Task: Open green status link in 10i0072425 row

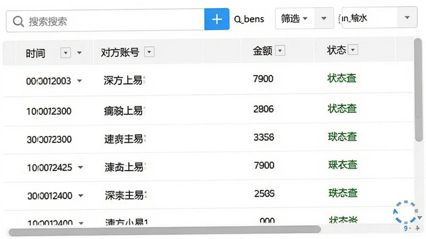Action: tap(342, 165)
